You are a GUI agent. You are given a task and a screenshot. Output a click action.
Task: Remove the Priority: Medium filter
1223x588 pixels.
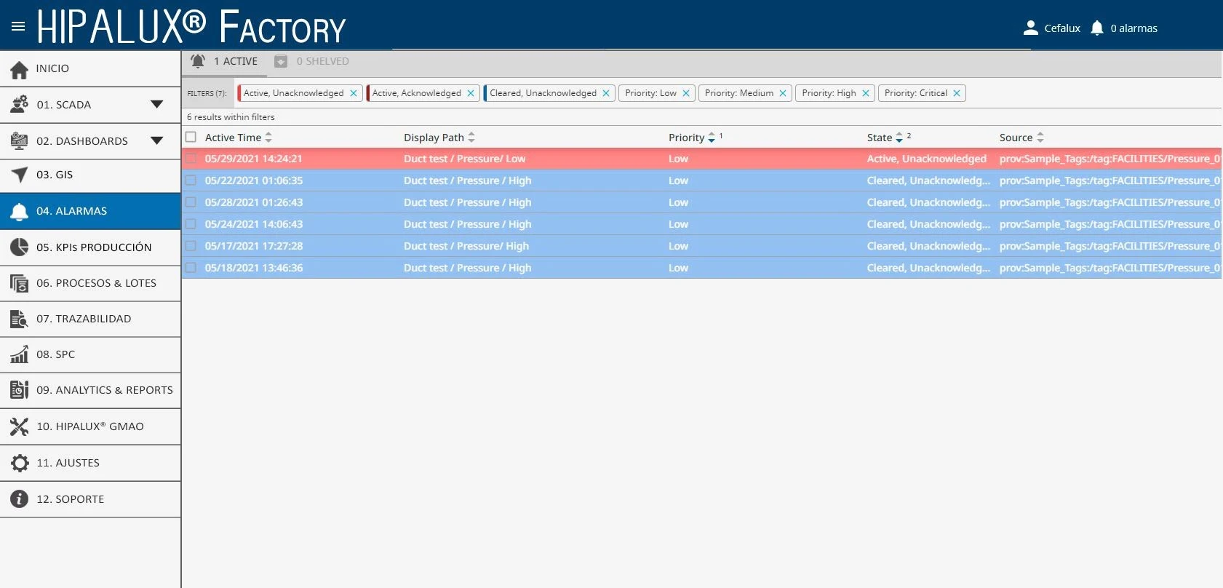(x=783, y=93)
